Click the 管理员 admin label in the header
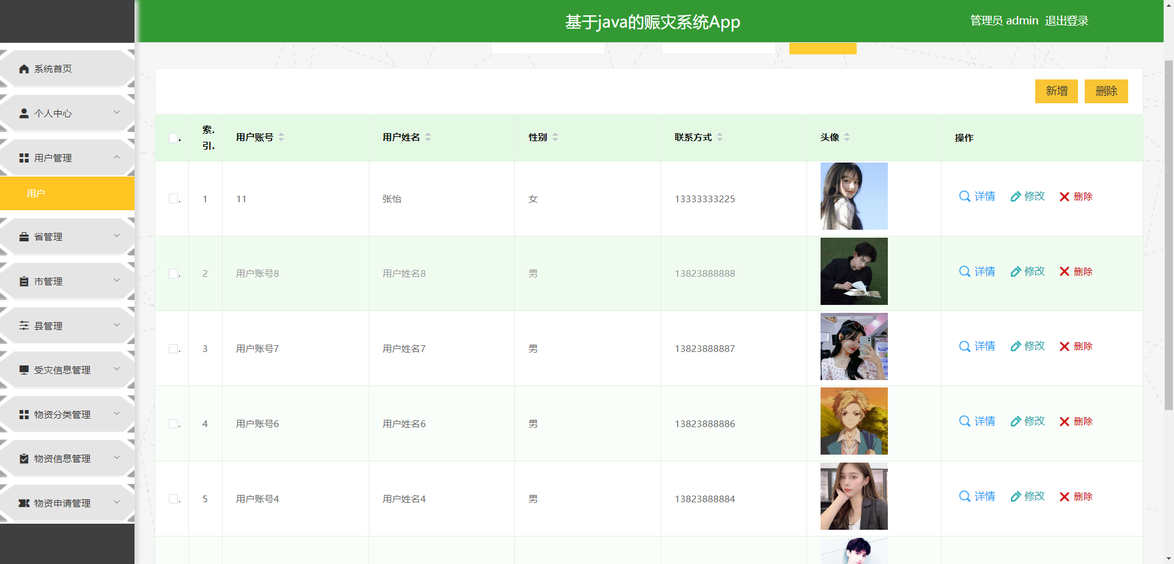 coord(1004,21)
